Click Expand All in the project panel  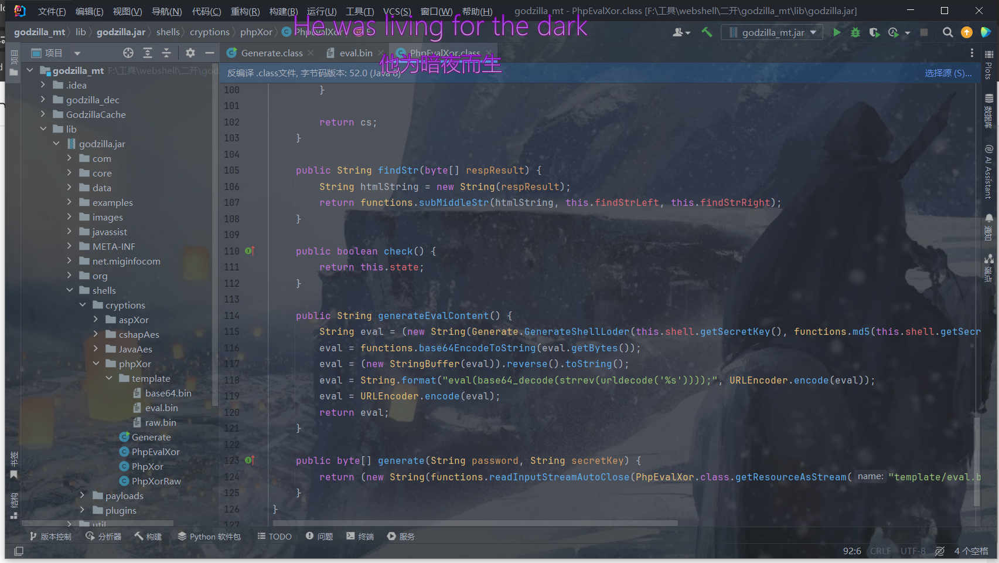[148, 53]
